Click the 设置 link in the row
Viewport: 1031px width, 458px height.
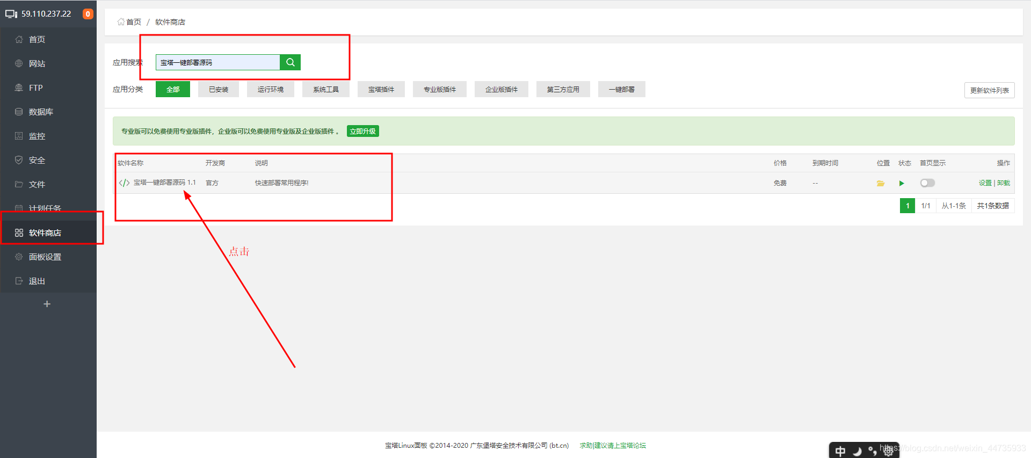(x=985, y=183)
